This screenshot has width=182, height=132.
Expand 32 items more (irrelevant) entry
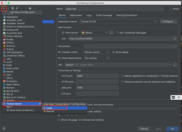pos(21,110)
